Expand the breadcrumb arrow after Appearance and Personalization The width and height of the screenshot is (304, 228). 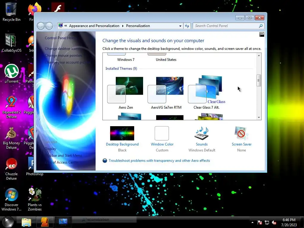coord(123,26)
